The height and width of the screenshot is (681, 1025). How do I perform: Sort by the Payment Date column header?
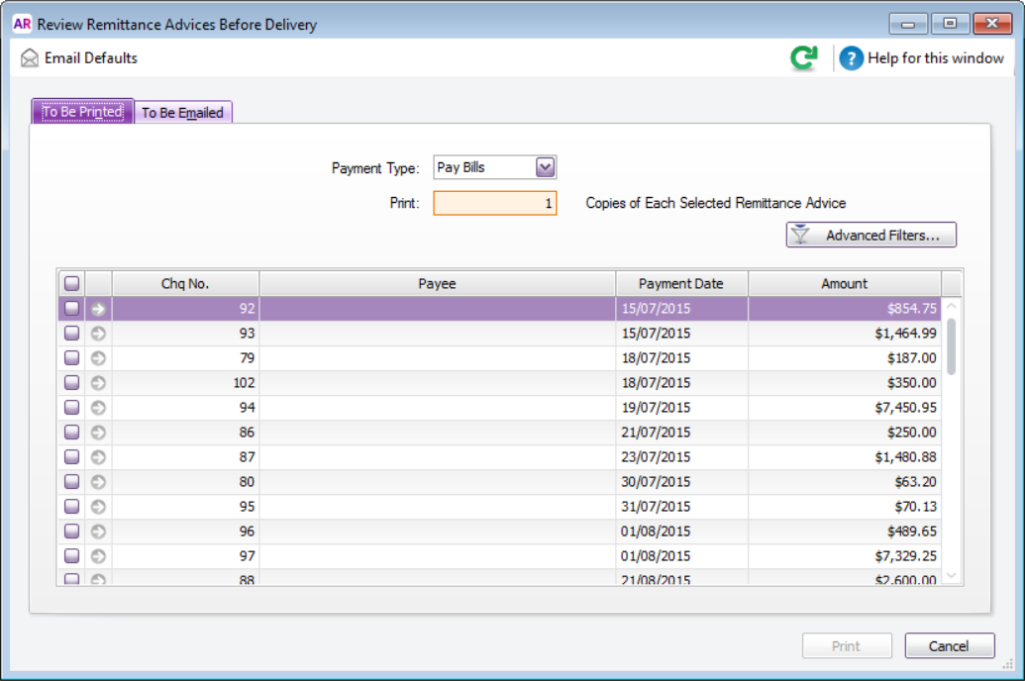(681, 284)
